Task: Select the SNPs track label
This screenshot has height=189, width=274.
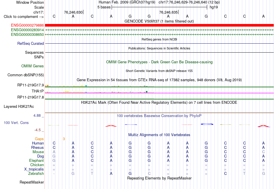Action: [x=39, y=57]
